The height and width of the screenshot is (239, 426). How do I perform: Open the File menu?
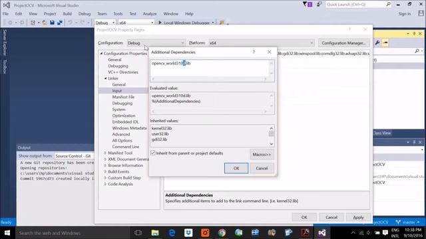tap(5, 13)
